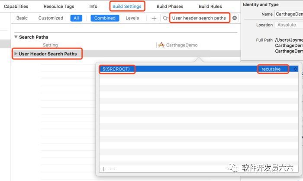Viewport: 303px width, 181px height.
Task: Expand the User Header Search Paths row
Action: tap(16, 54)
